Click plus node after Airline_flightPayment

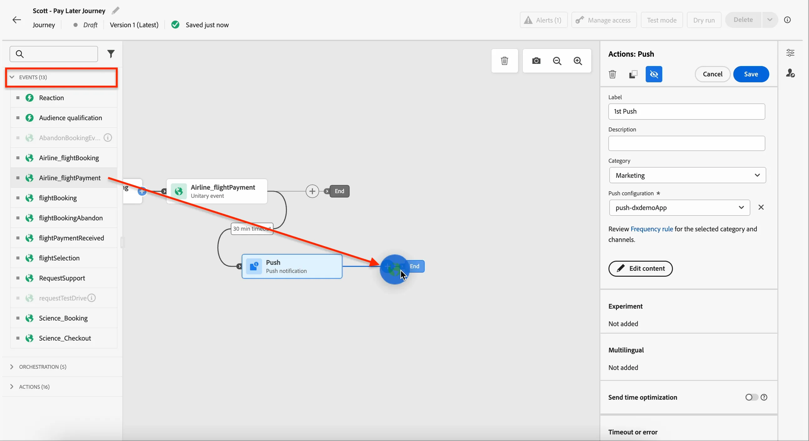[x=312, y=191]
